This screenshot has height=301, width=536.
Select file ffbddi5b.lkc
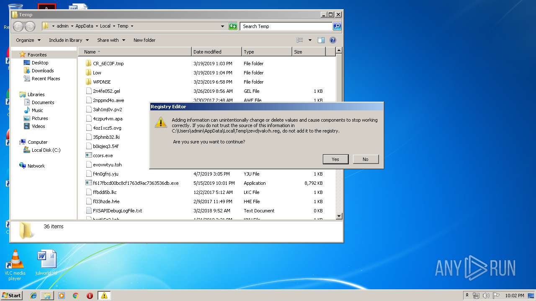tap(105, 192)
